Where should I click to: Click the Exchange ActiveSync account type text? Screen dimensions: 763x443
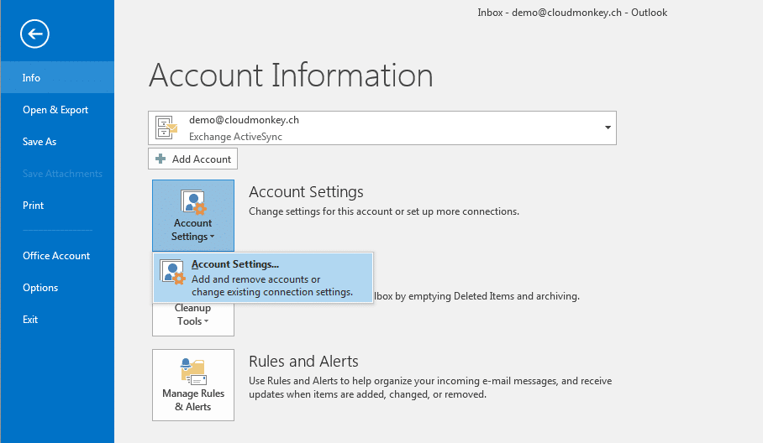click(x=235, y=137)
